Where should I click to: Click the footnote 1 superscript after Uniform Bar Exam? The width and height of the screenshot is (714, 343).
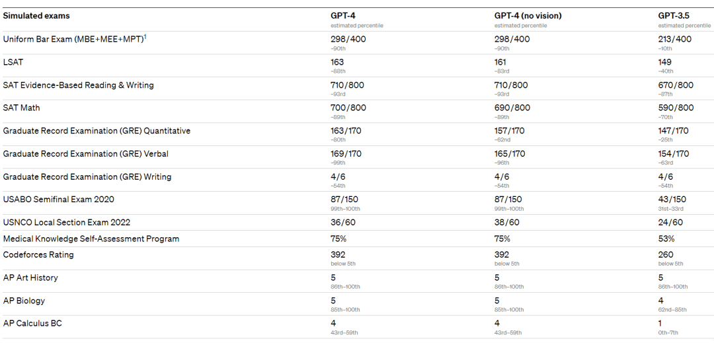pos(145,36)
